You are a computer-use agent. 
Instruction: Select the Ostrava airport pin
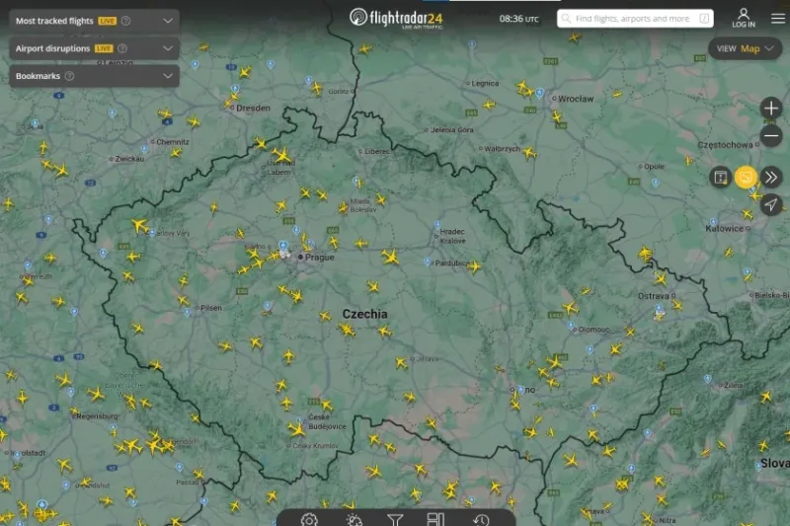(659, 308)
